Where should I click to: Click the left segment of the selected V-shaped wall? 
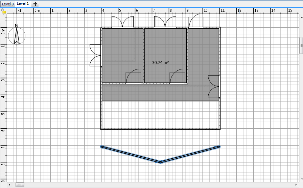click(131, 155)
